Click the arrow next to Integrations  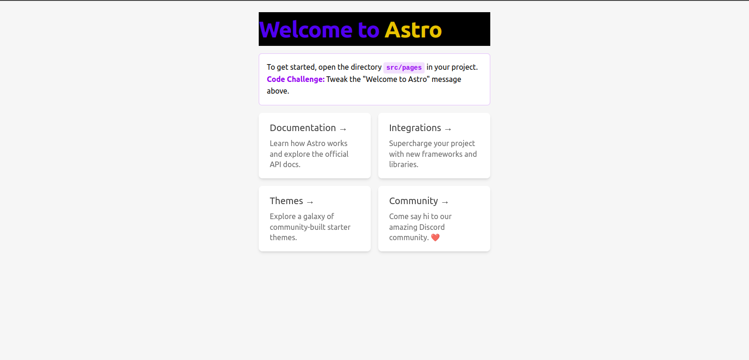click(x=448, y=129)
